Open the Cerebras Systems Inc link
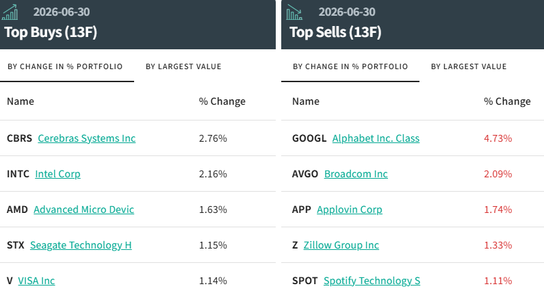 click(87, 138)
